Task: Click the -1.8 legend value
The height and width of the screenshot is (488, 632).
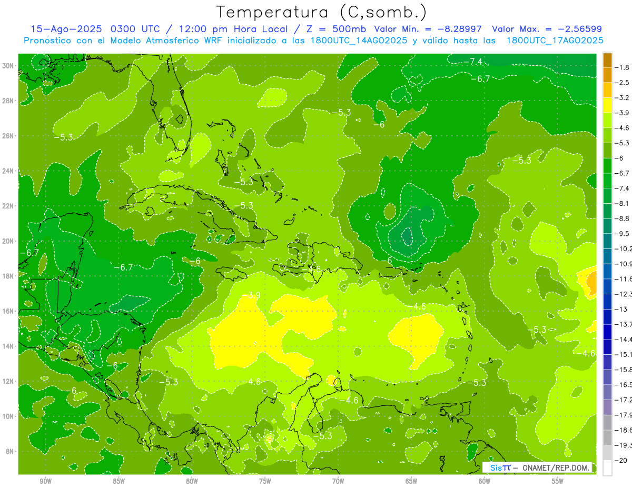Action: tap(623, 67)
